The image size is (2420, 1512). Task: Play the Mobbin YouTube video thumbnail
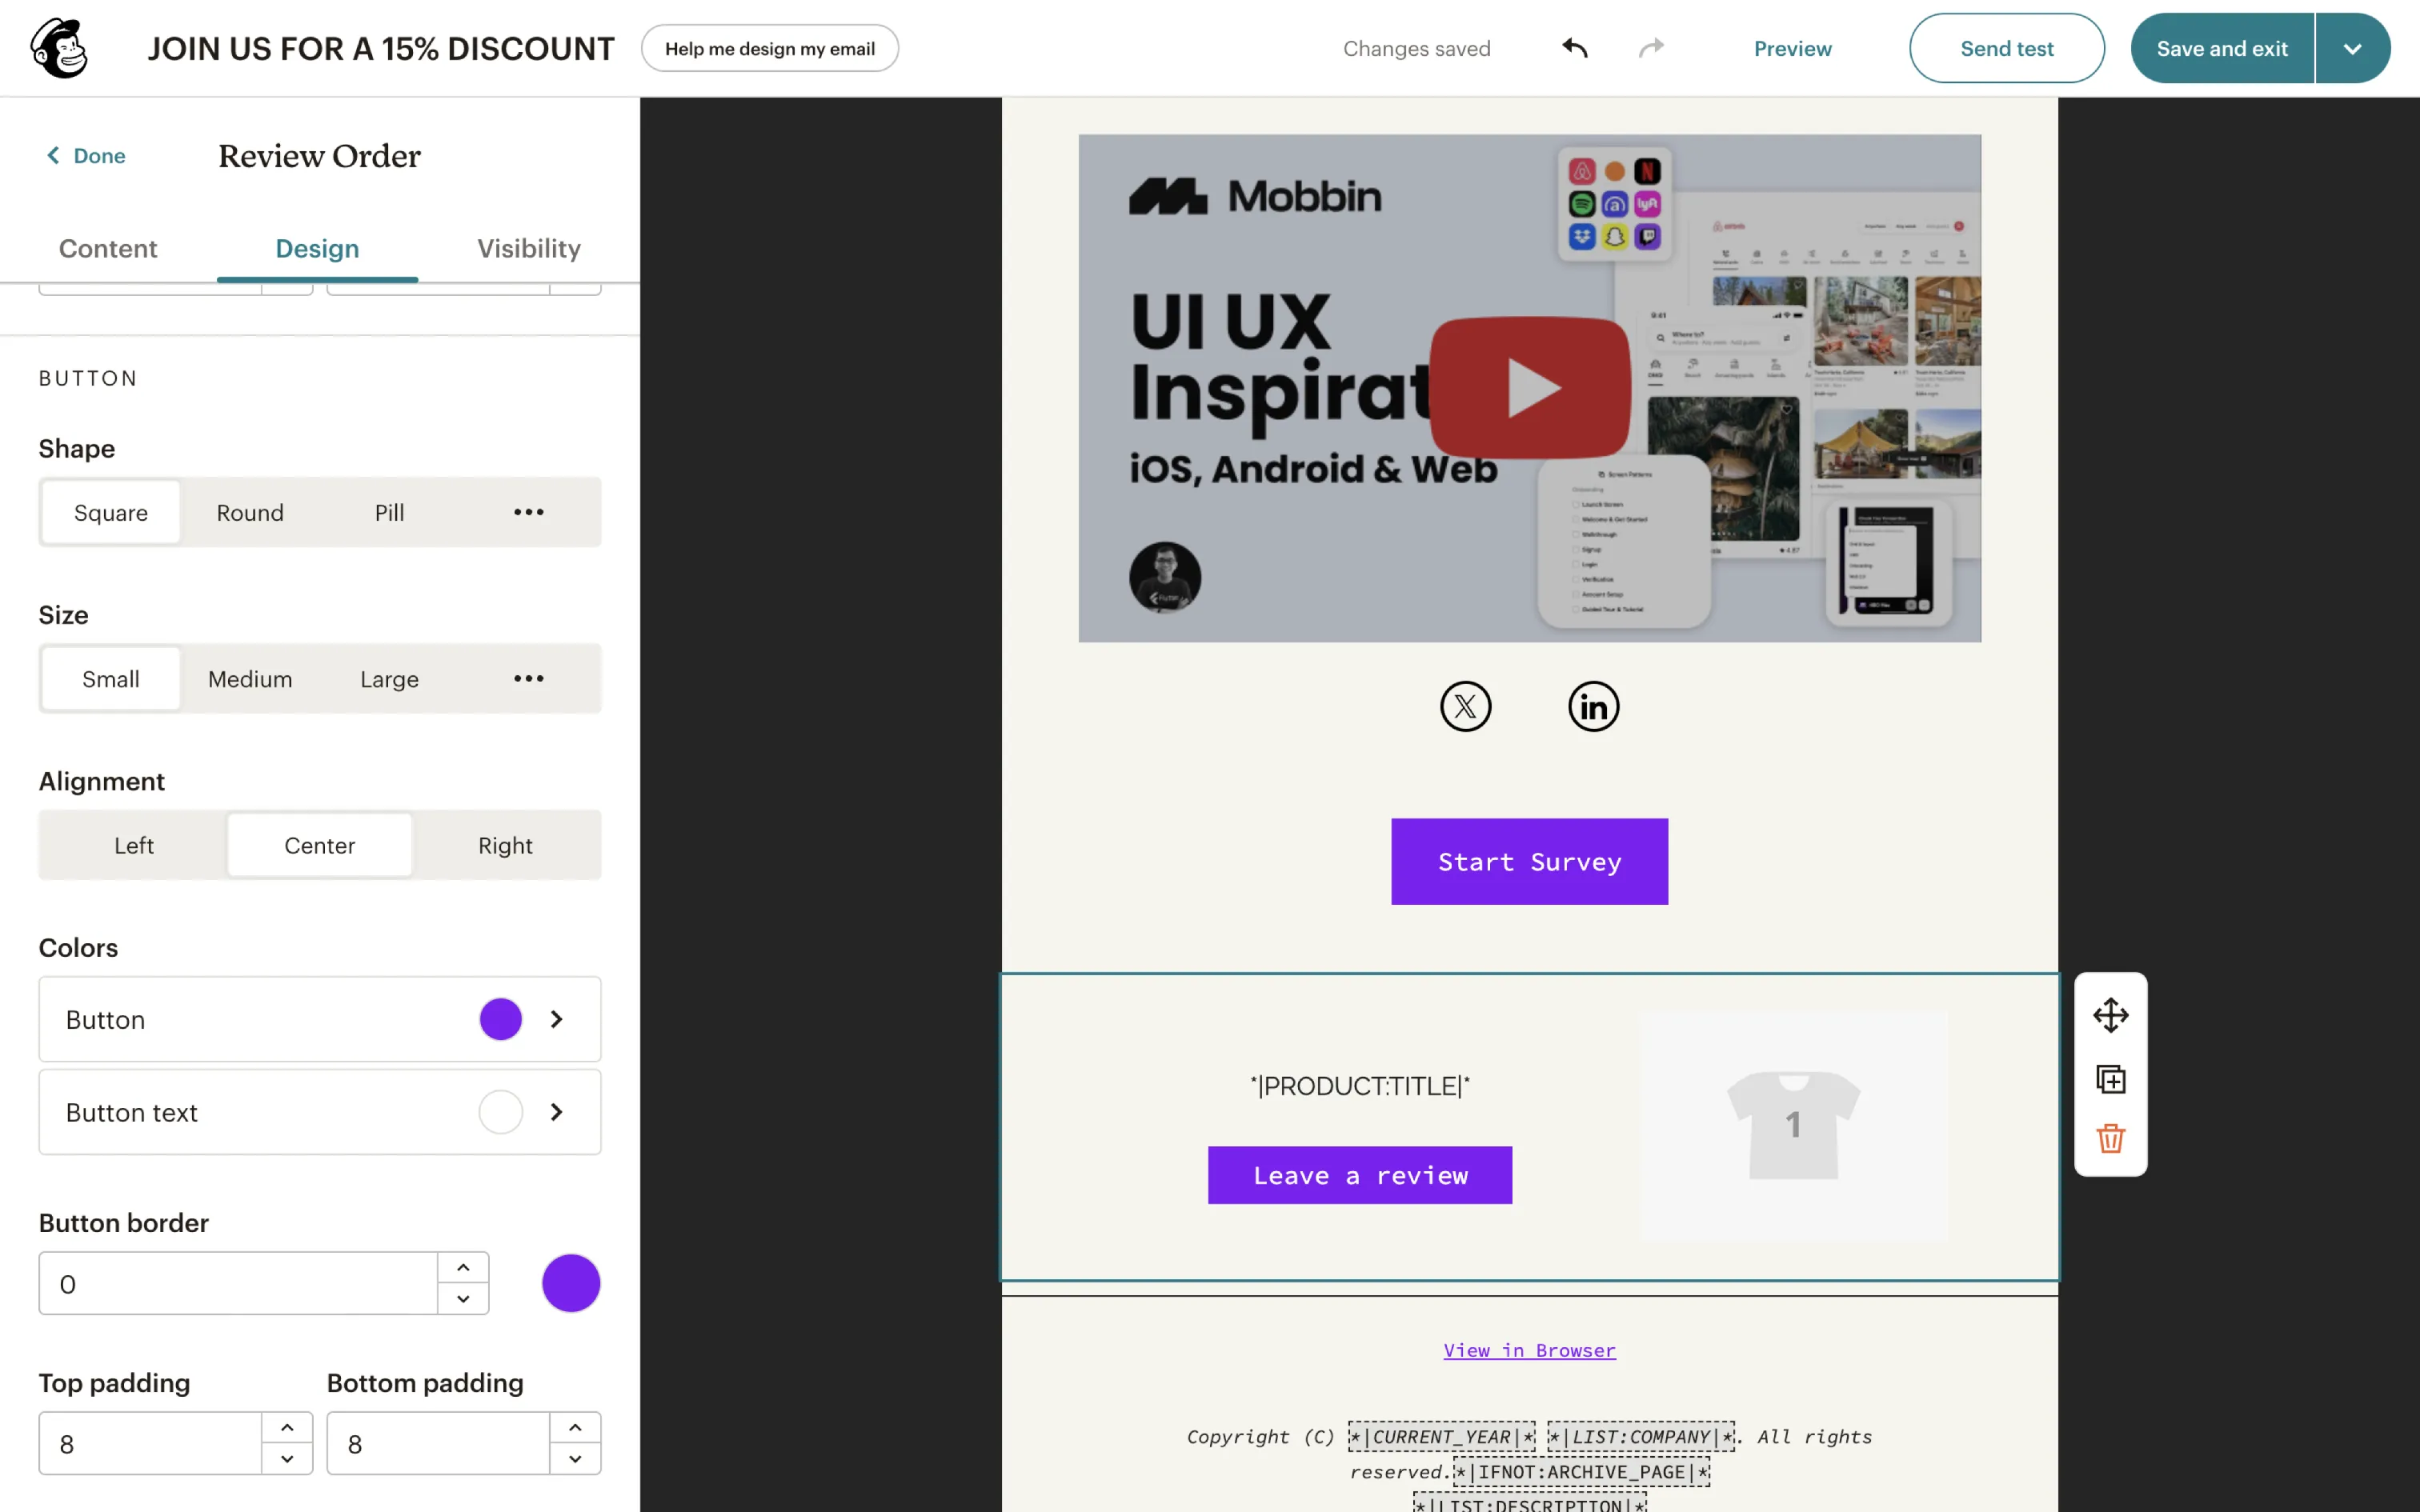point(1530,388)
